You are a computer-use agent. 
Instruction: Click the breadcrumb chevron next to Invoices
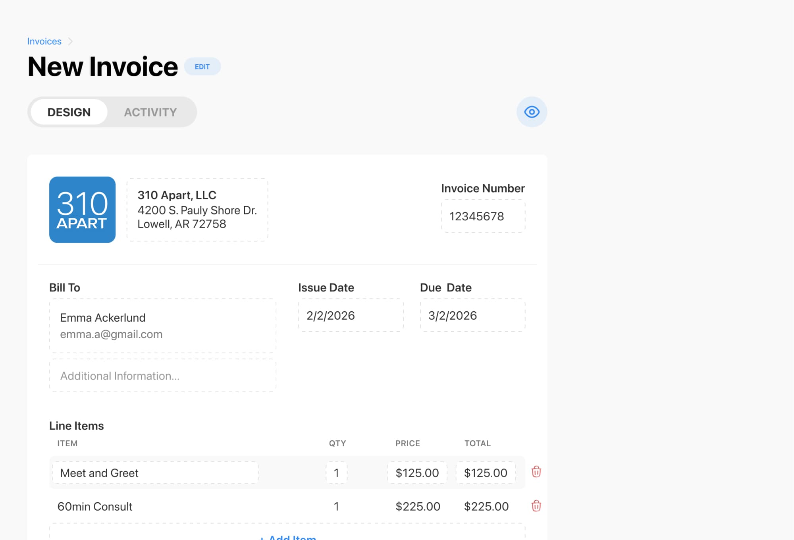coord(71,41)
